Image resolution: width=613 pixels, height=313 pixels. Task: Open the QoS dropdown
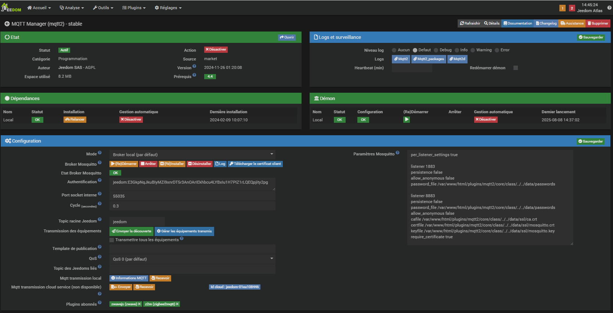point(192,259)
